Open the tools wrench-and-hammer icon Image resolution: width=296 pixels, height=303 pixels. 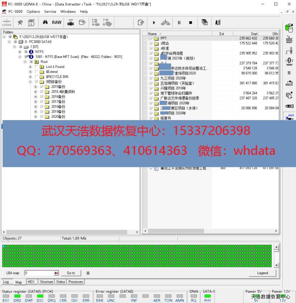pyautogui.click(x=20, y=22)
